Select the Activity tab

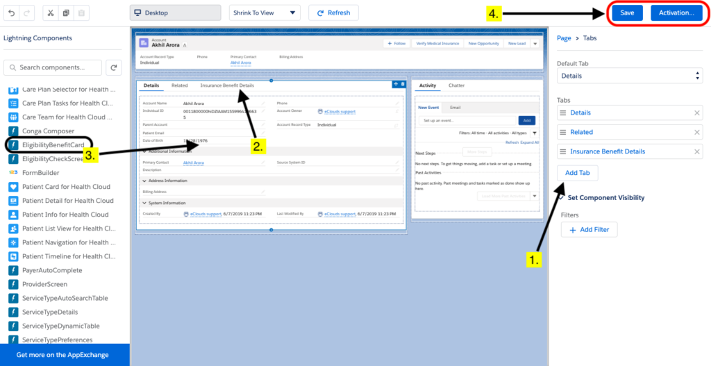click(428, 85)
